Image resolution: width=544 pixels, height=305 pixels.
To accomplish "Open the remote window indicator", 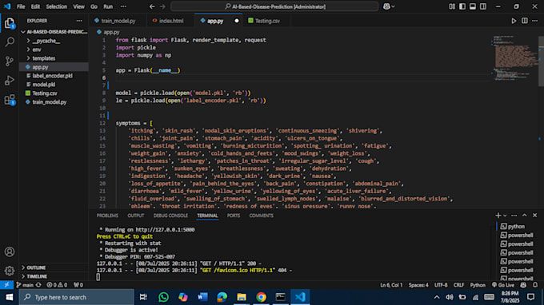I will (x=6, y=285).
